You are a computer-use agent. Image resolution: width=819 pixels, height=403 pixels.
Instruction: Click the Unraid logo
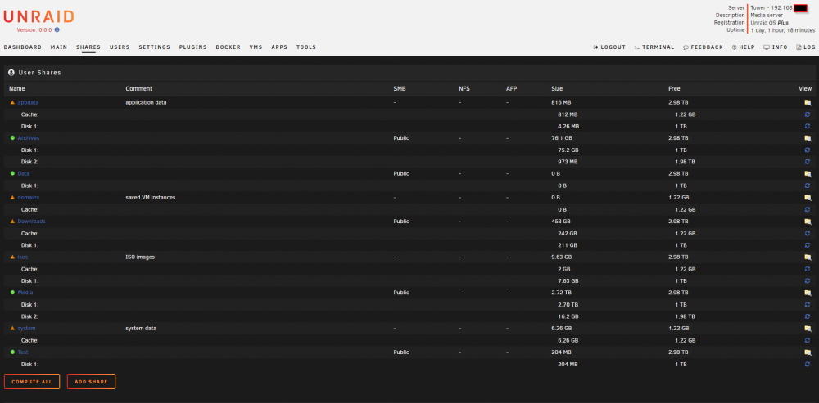click(38, 16)
